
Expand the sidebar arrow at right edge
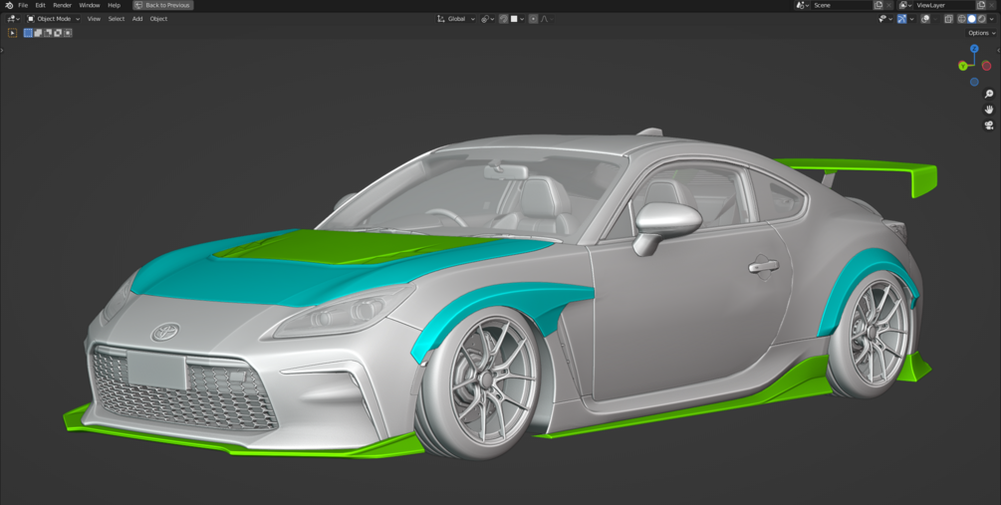coord(998,50)
